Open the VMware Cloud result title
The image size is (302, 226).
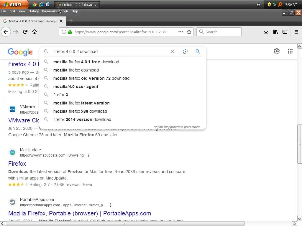(24, 120)
